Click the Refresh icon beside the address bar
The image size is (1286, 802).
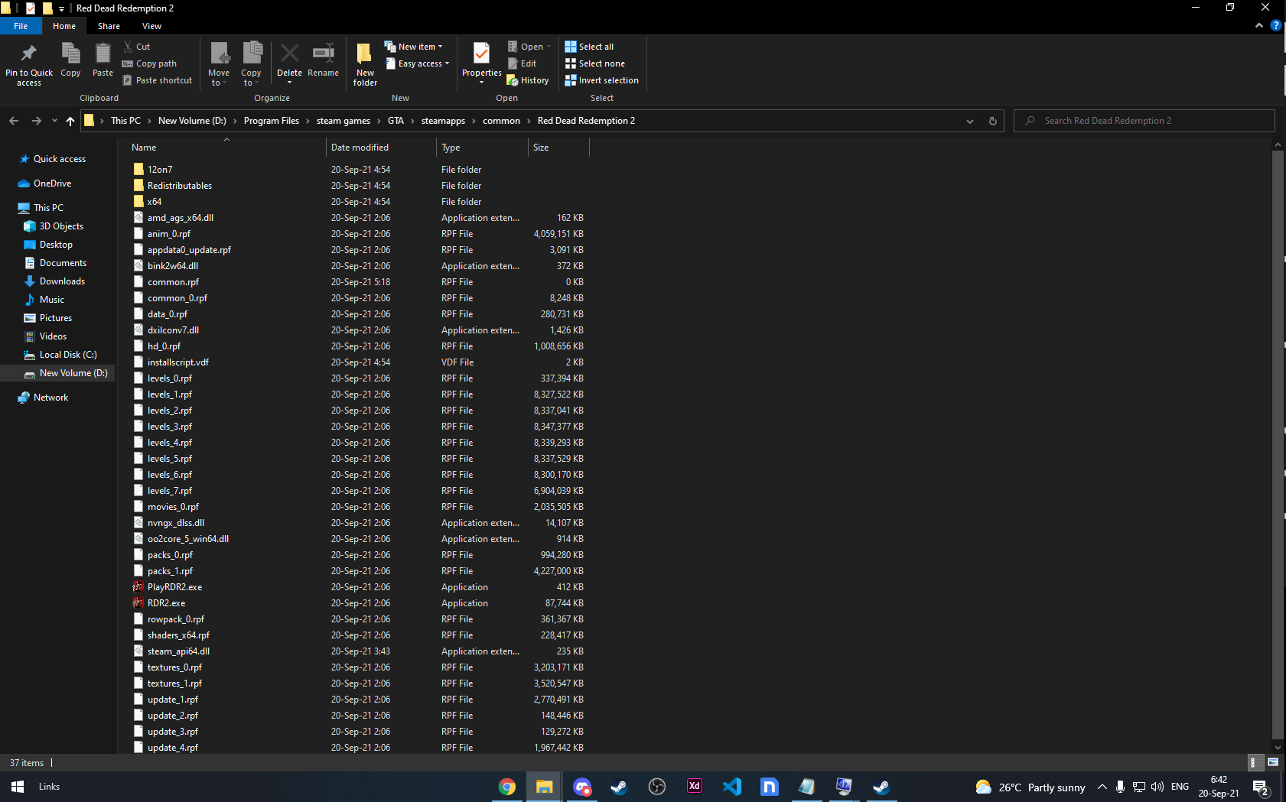(x=993, y=121)
